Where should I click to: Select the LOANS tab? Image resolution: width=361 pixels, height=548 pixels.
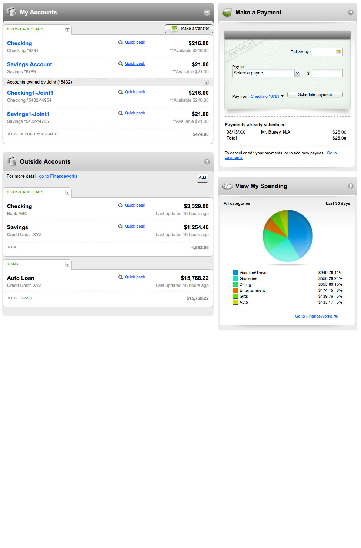tap(12, 264)
